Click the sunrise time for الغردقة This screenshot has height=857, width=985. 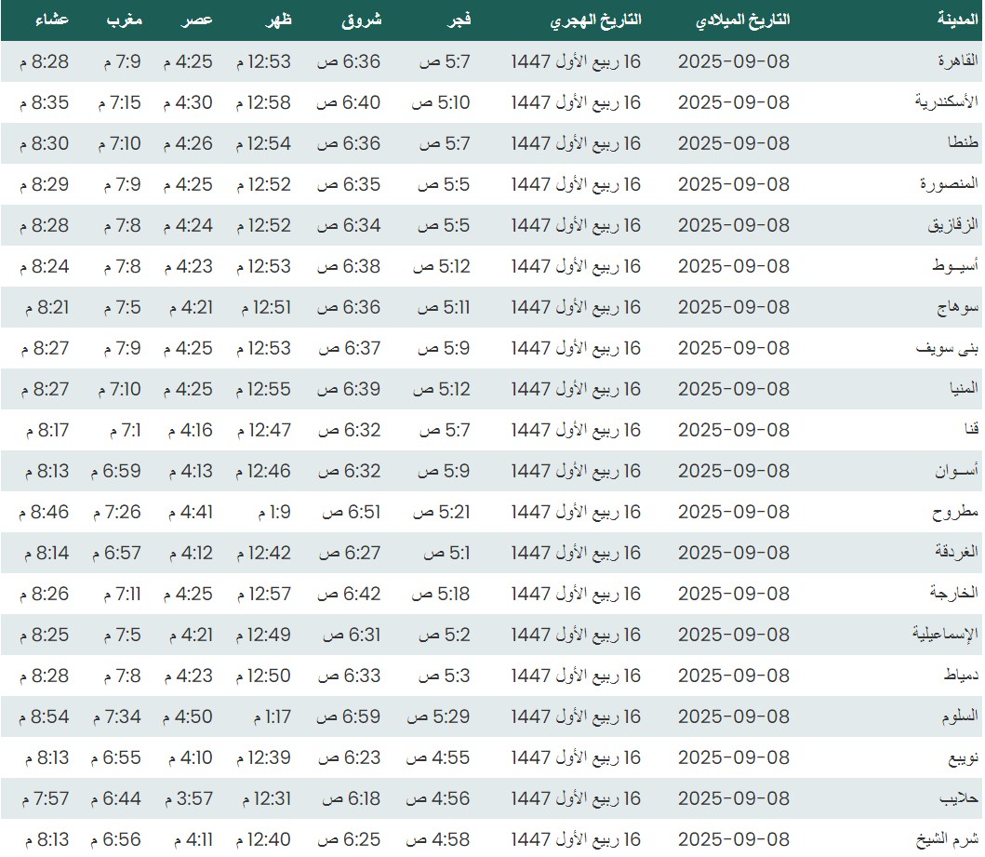[x=350, y=553]
